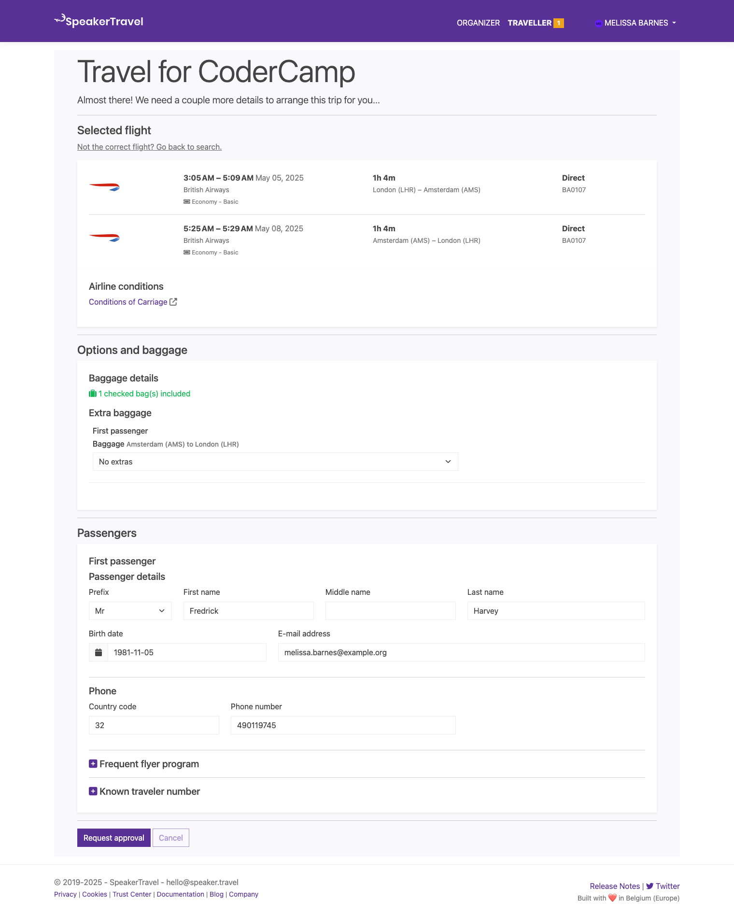The image size is (734, 915).
Task: Click the SpeakerTravel logo
Action: pyautogui.click(x=99, y=21)
